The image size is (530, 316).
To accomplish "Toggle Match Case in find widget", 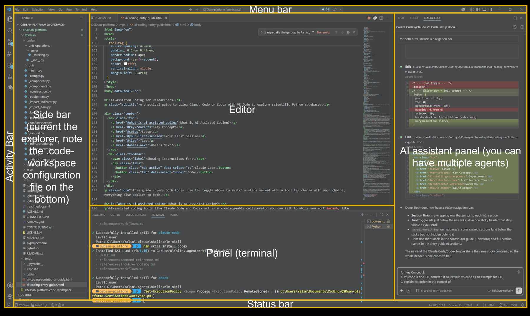I will pyautogui.click(x=302, y=32).
